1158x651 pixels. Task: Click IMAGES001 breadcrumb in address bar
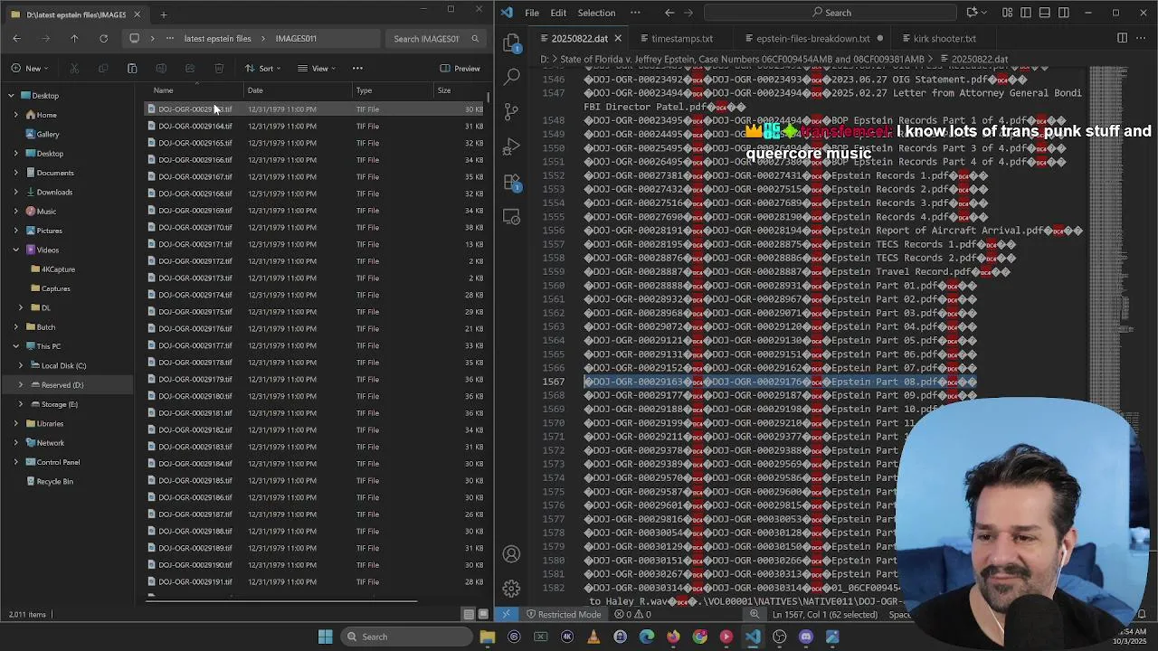296,39
